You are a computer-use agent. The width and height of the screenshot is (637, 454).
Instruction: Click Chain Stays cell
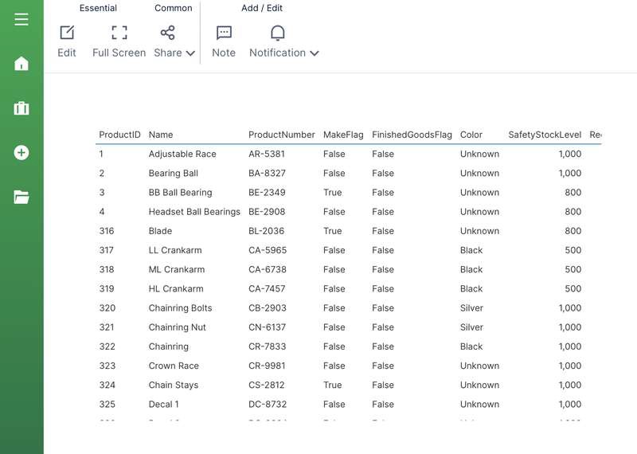click(x=174, y=385)
